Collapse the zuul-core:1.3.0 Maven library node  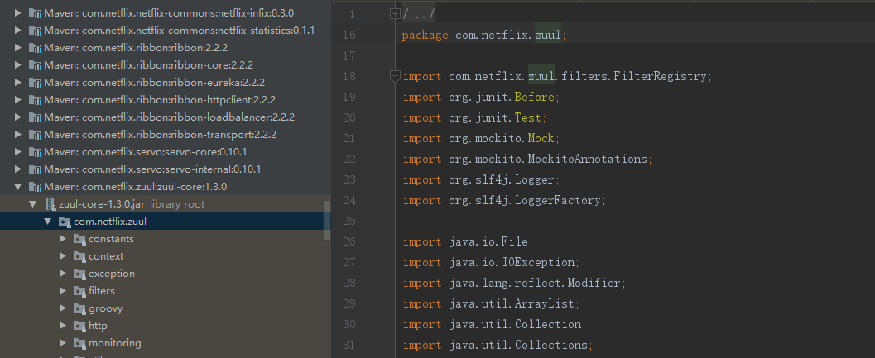click(18, 187)
